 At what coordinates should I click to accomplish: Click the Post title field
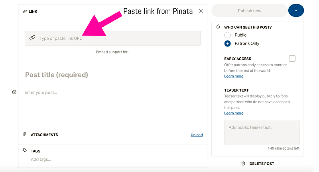pos(112,75)
